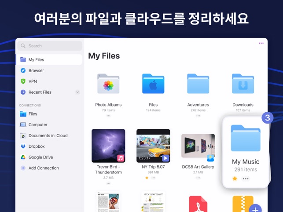Open more options under Adventures

pyautogui.click(x=198, y=116)
